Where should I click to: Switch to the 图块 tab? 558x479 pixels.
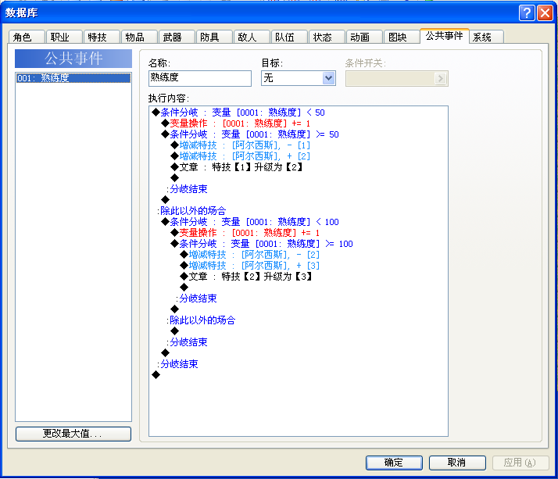(402, 37)
